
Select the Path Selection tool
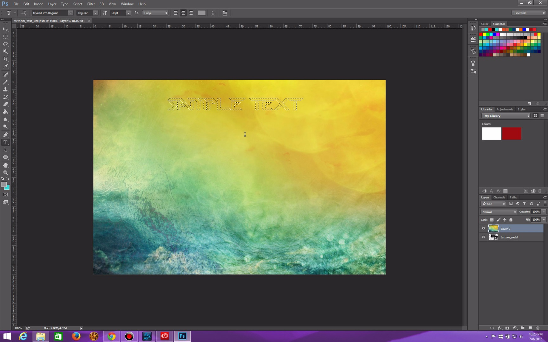pos(5,150)
